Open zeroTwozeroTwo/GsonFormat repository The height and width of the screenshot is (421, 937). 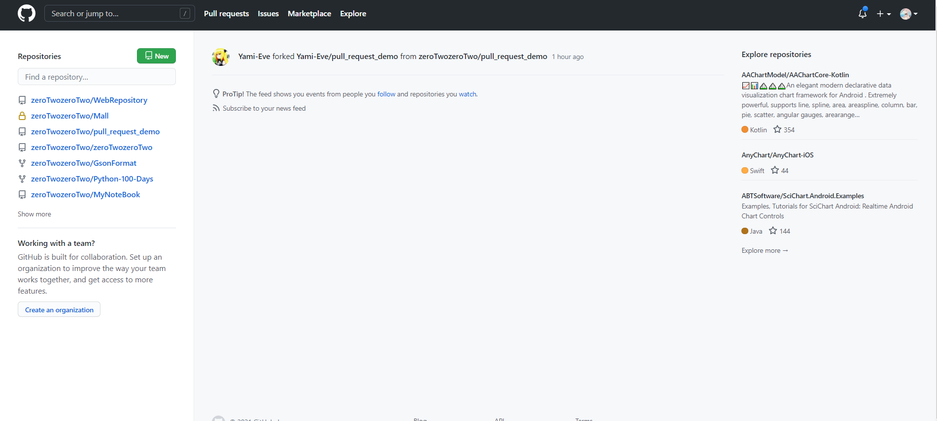click(84, 163)
